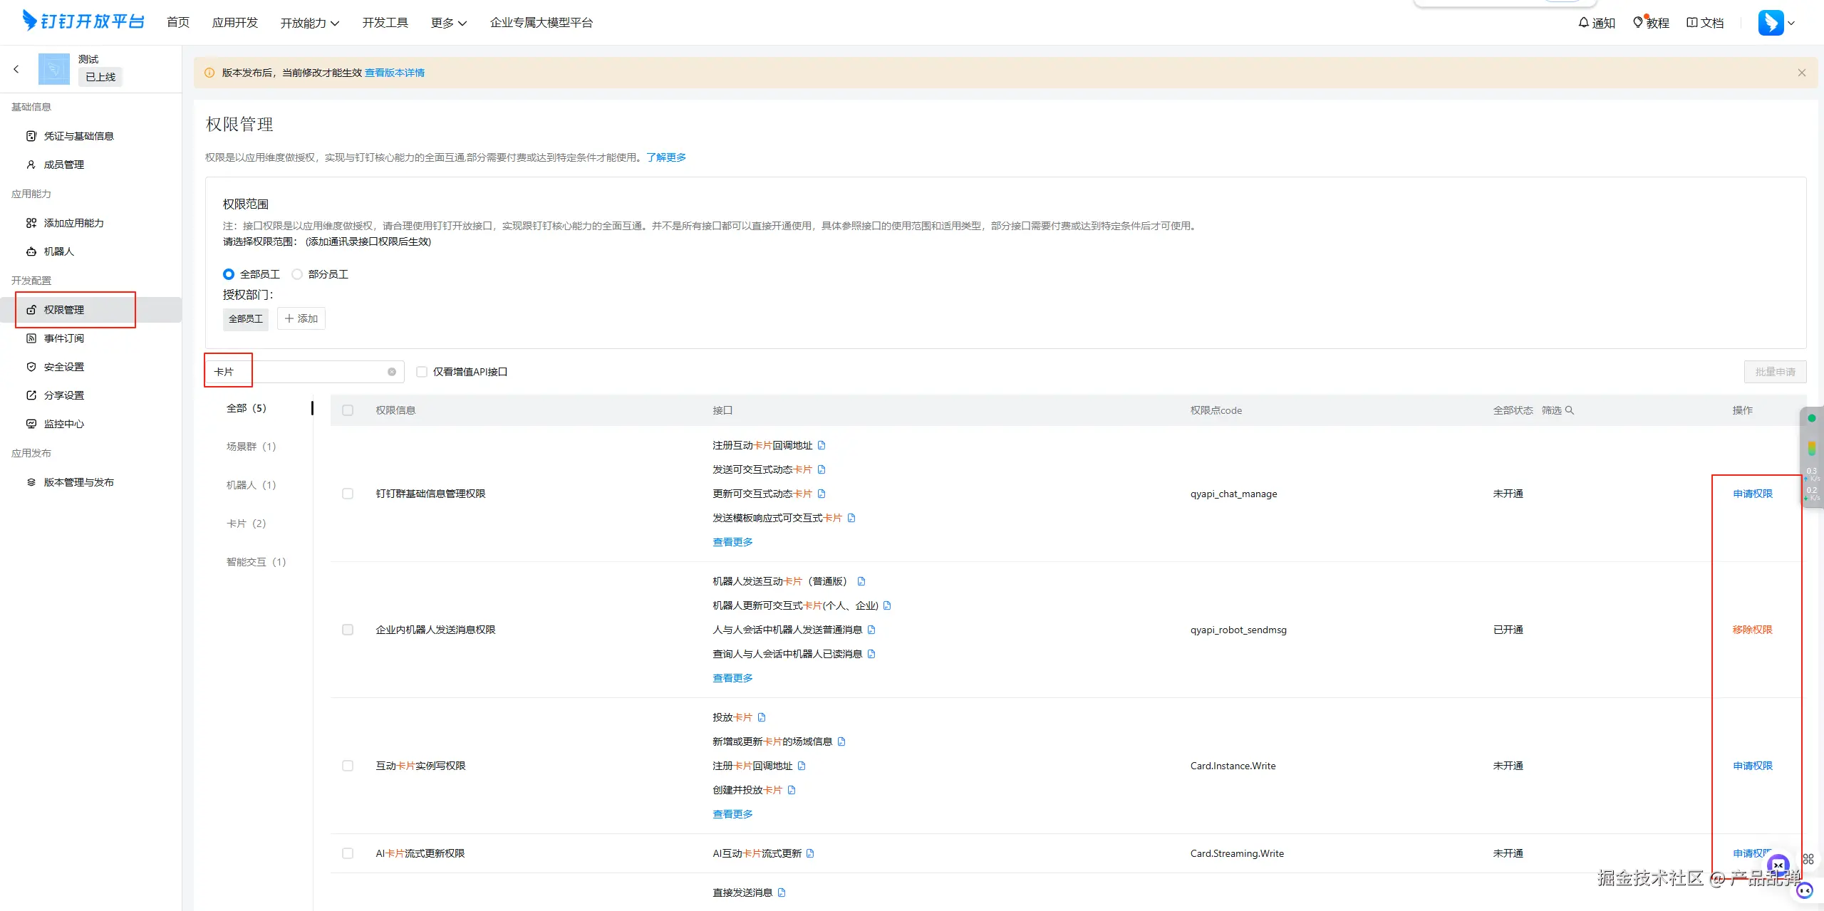Expand the 更多 navigation dropdown

[448, 23]
